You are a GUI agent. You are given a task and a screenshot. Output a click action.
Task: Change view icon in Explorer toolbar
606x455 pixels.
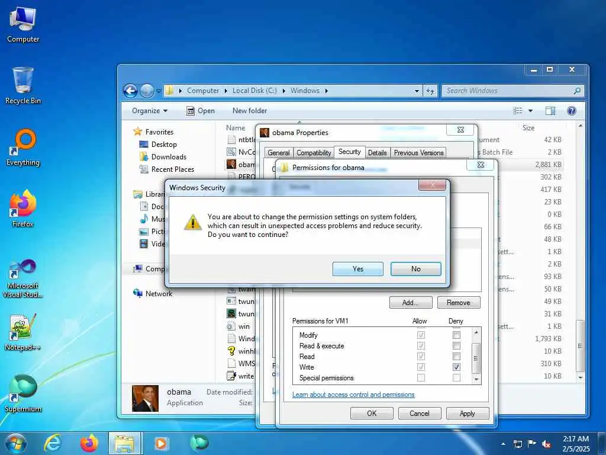[x=517, y=111]
